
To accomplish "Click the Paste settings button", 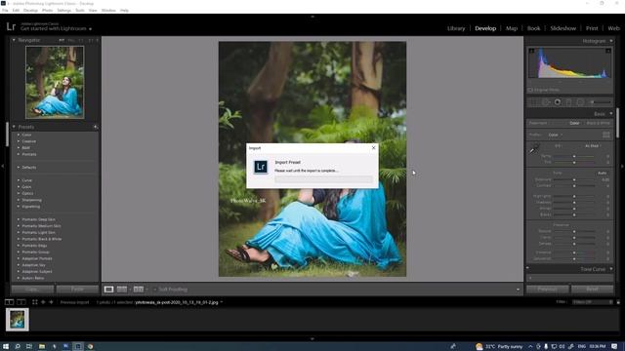I will (77, 290).
